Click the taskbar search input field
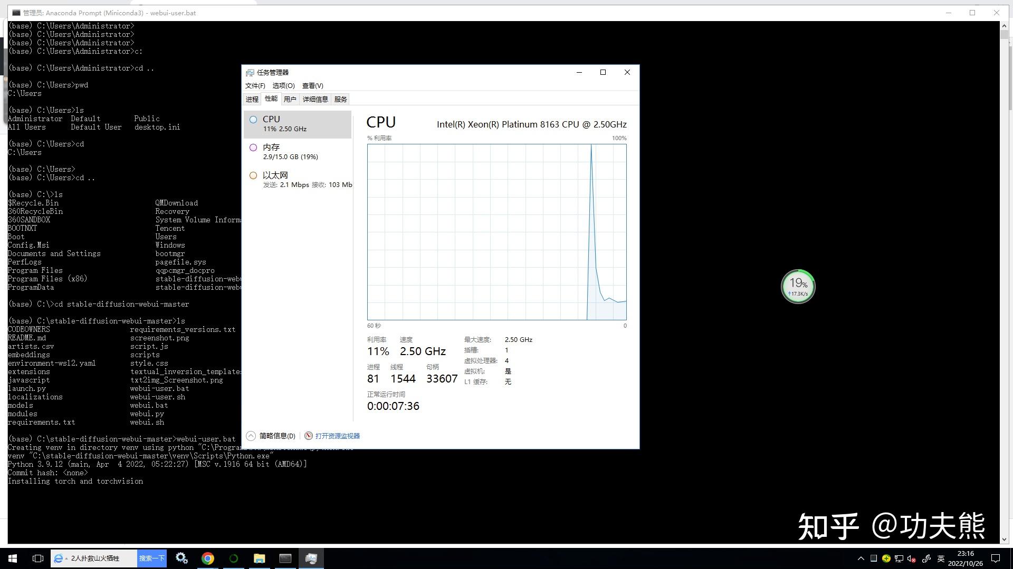Viewport: 1013px width, 569px height. click(101, 558)
